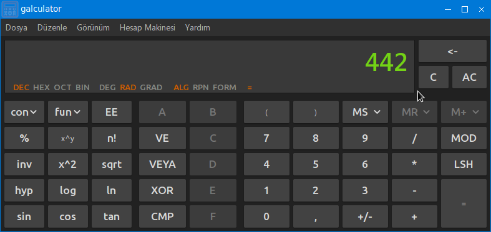
Task: Click the close parenthesis button
Action: click(x=316, y=112)
